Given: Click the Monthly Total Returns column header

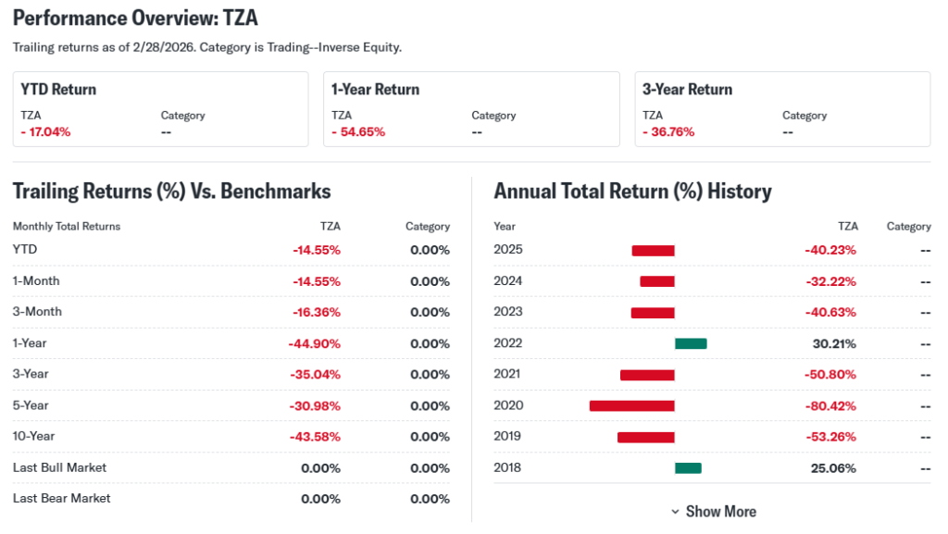Looking at the screenshot, I should tap(67, 226).
